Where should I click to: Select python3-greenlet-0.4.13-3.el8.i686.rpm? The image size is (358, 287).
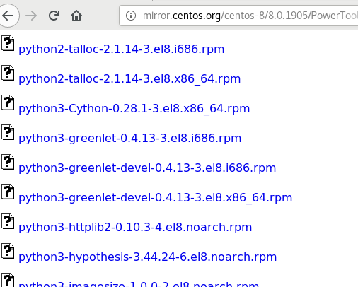[130, 139]
